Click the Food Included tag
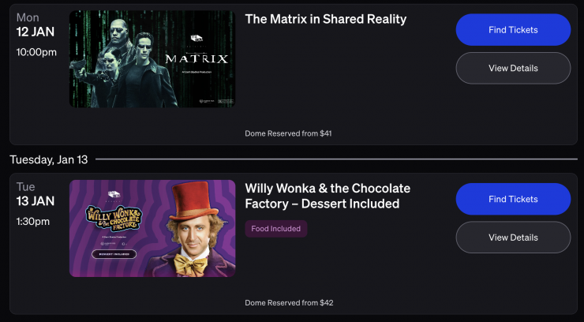This screenshot has width=584, height=322. coord(276,229)
